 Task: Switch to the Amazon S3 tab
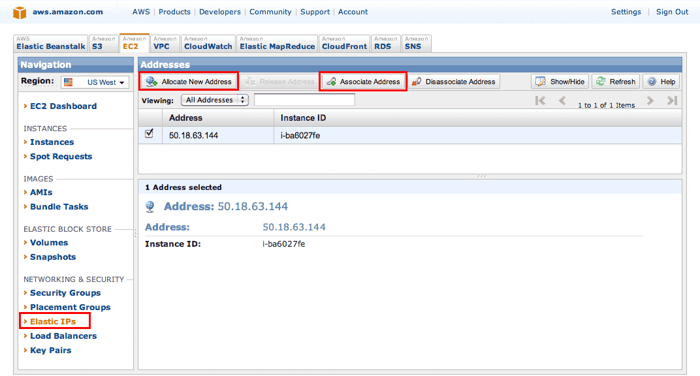coord(104,43)
